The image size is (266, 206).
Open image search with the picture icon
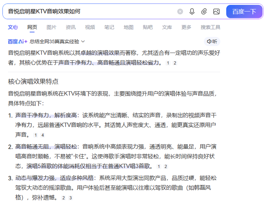(216, 12)
